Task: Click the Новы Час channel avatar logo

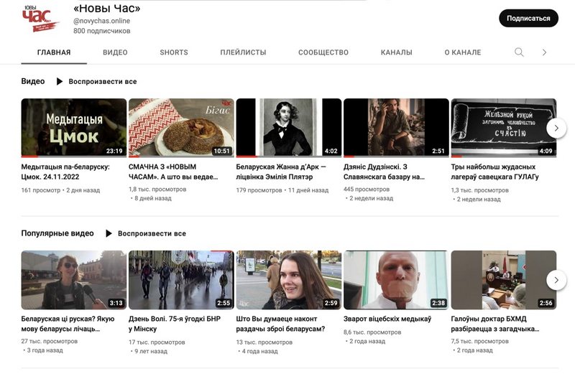Action: pyautogui.click(x=40, y=19)
